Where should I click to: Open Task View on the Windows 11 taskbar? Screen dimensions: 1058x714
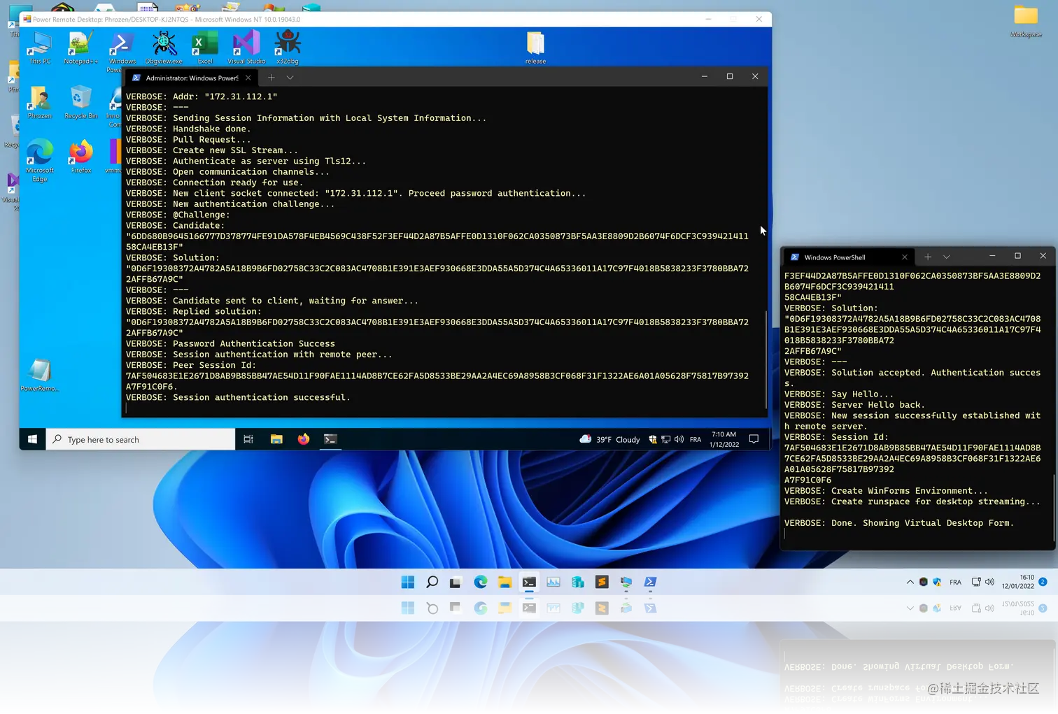pos(456,582)
